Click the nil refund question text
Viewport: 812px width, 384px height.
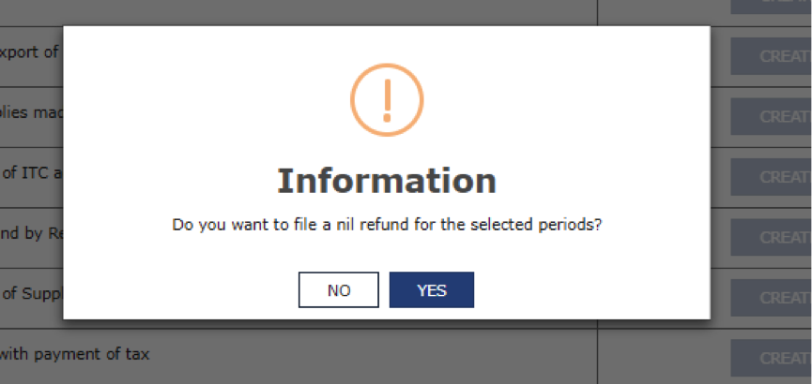click(x=387, y=226)
